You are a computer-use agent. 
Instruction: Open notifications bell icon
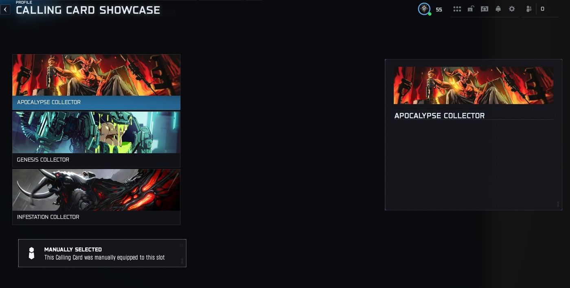(498, 9)
